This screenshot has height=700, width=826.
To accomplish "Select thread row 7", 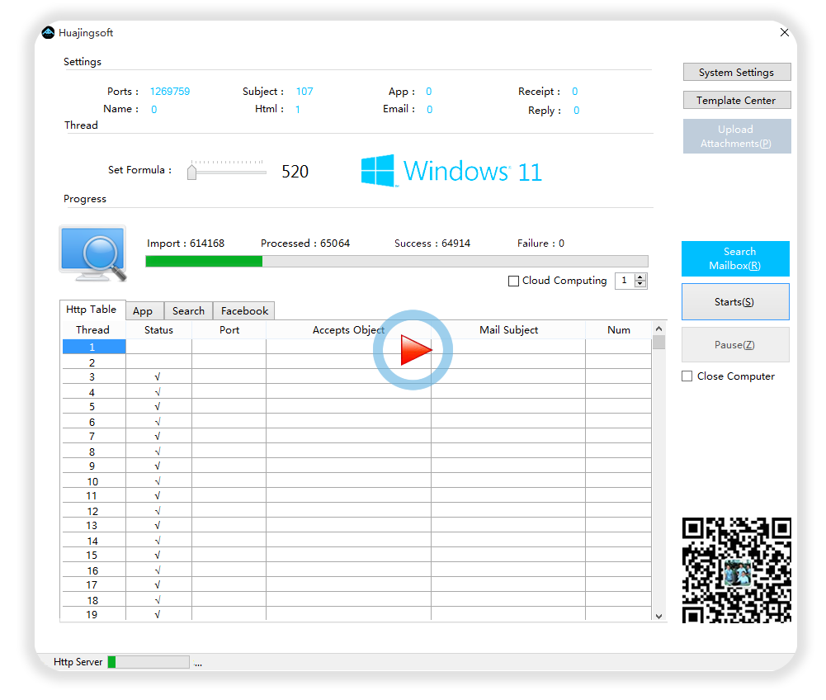I will [356, 437].
